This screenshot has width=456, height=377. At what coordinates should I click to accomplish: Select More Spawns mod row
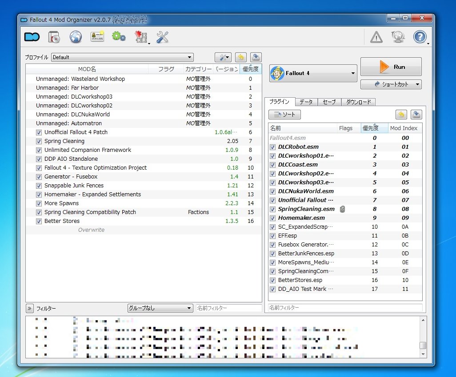coord(144,203)
